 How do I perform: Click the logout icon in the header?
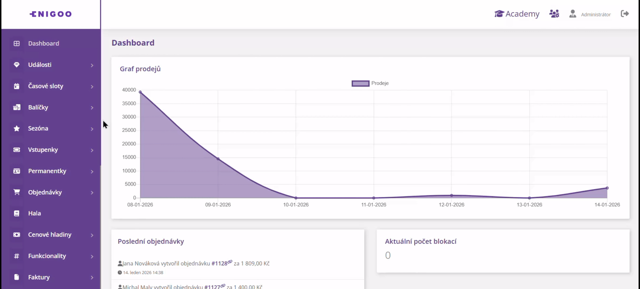point(624,14)
